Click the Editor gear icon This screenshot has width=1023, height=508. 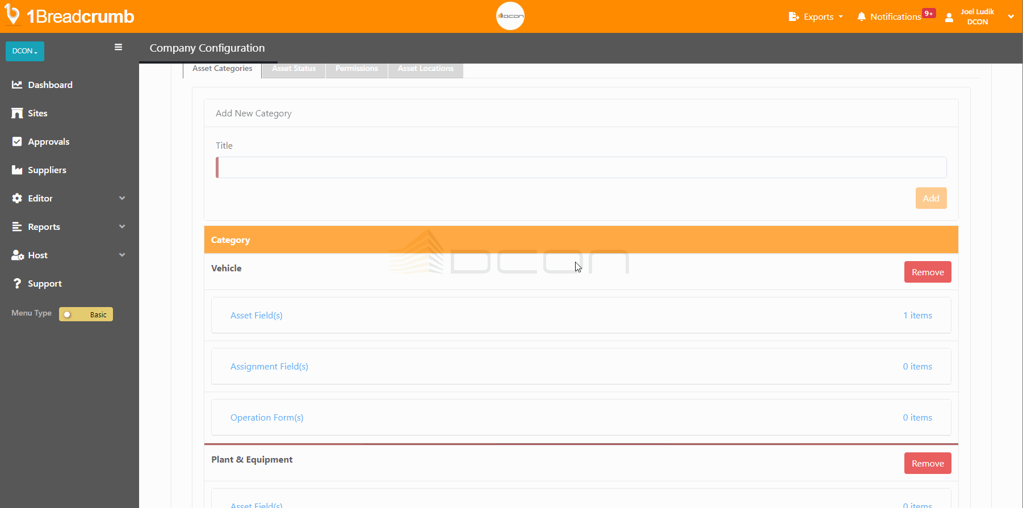[x=17, y=198]
